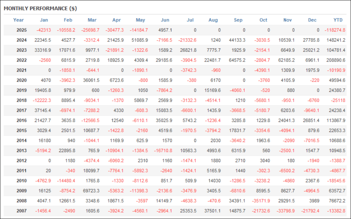Click the 2009 March value 69723.3
The width and height of the screenshot is (351, 219).
pos(91,191)
